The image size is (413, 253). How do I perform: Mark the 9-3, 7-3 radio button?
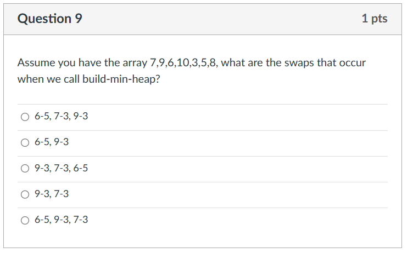[x=25, y=194]
